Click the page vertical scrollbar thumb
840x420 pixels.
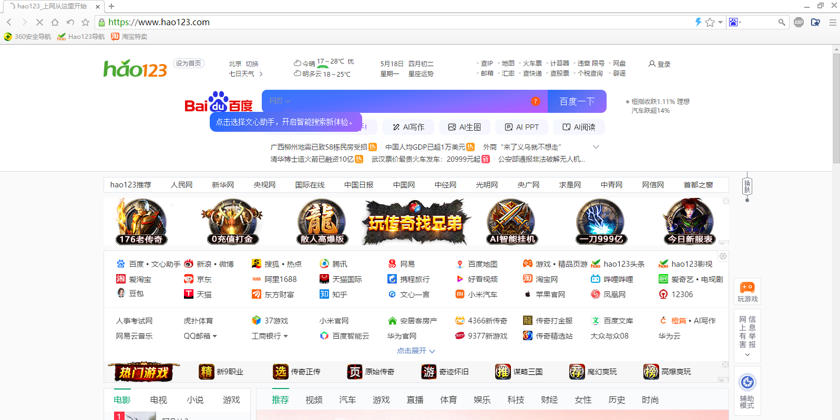(x=836, y=108)
